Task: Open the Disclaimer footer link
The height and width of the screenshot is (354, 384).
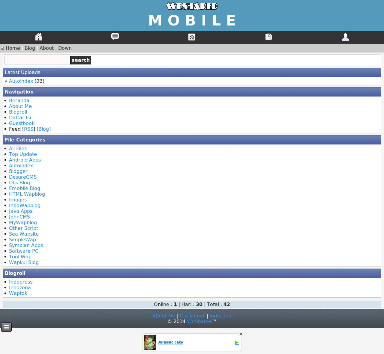Action: [x=192, y=316]
